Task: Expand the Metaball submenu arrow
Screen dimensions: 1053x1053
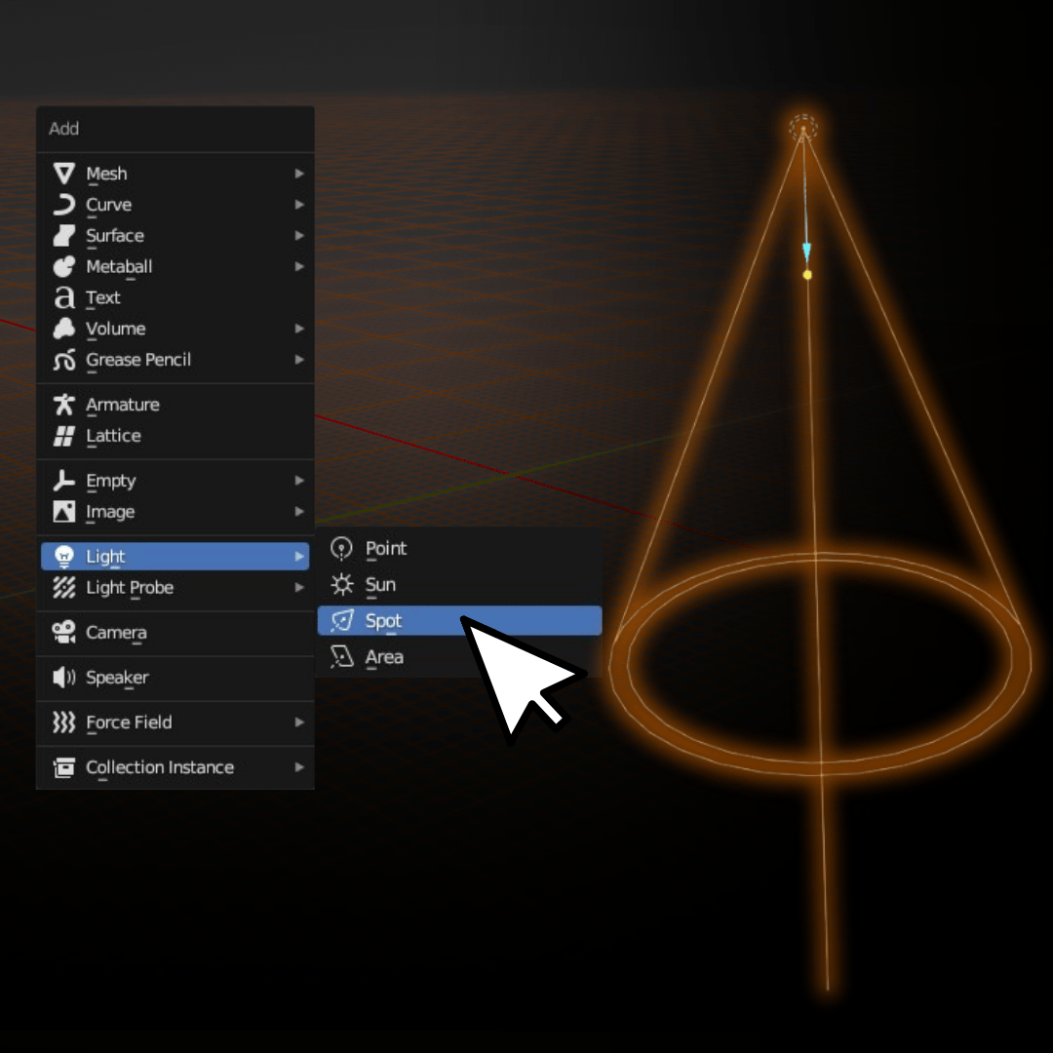Action: click(x=299, y=266)
